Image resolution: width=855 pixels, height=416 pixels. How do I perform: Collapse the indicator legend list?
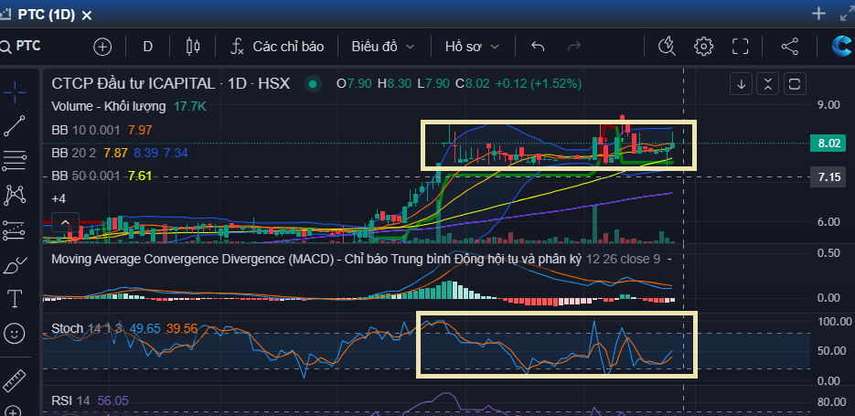tap(64, 222)
